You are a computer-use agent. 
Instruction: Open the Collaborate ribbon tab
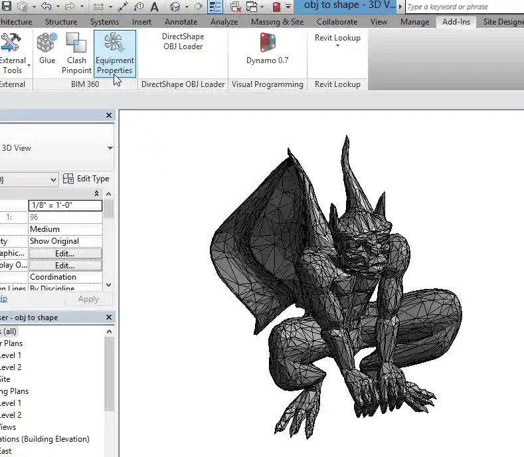pyautogui.click(x=337, y=22)
